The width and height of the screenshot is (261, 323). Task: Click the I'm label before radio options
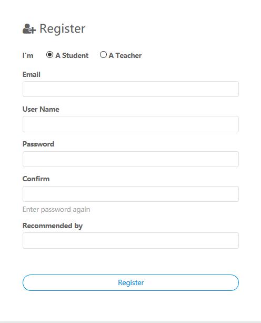click(x=28, y=55)
